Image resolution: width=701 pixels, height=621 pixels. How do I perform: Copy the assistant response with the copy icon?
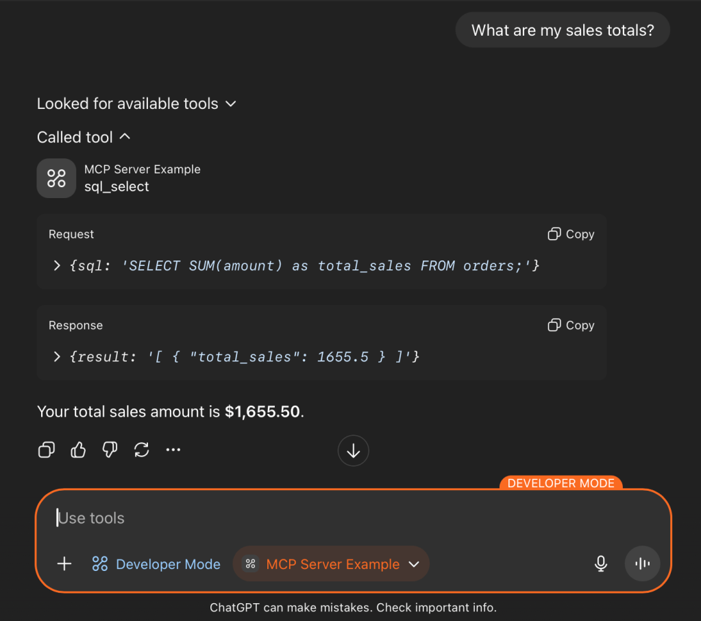[x=47, y=450]
